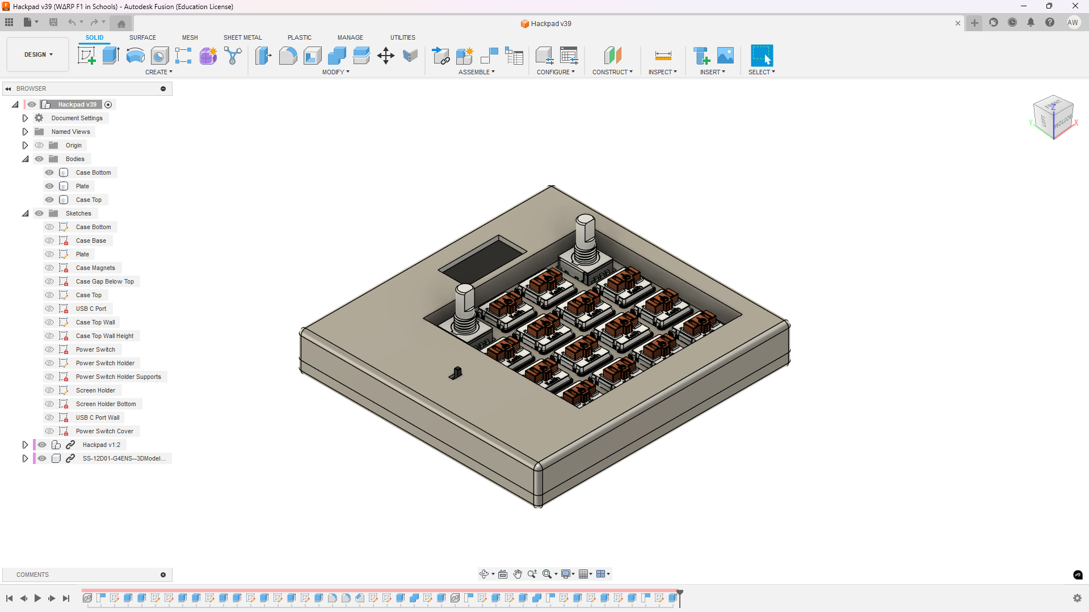Switch to the SURFACE tab
1089x612 pixels.
[x=142, y=37]
